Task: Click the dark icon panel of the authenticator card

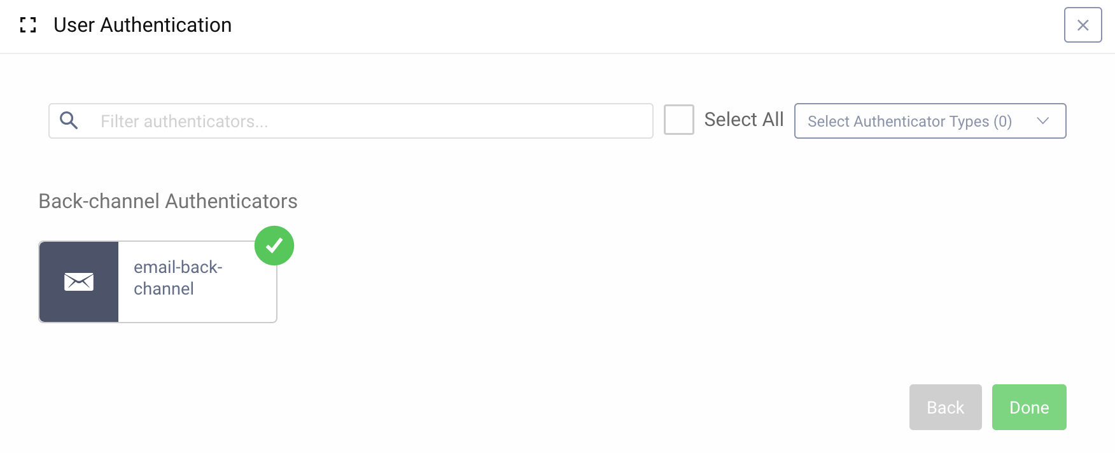Action: click(79, 281)
